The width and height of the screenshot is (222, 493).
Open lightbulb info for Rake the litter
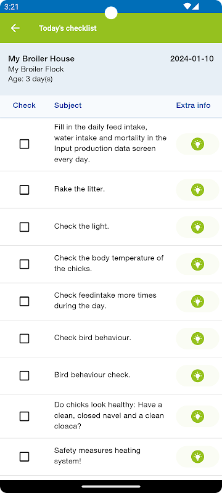197,190
